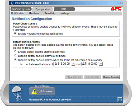Go to the Runtime sub-tab

click(x=34, y=13)
